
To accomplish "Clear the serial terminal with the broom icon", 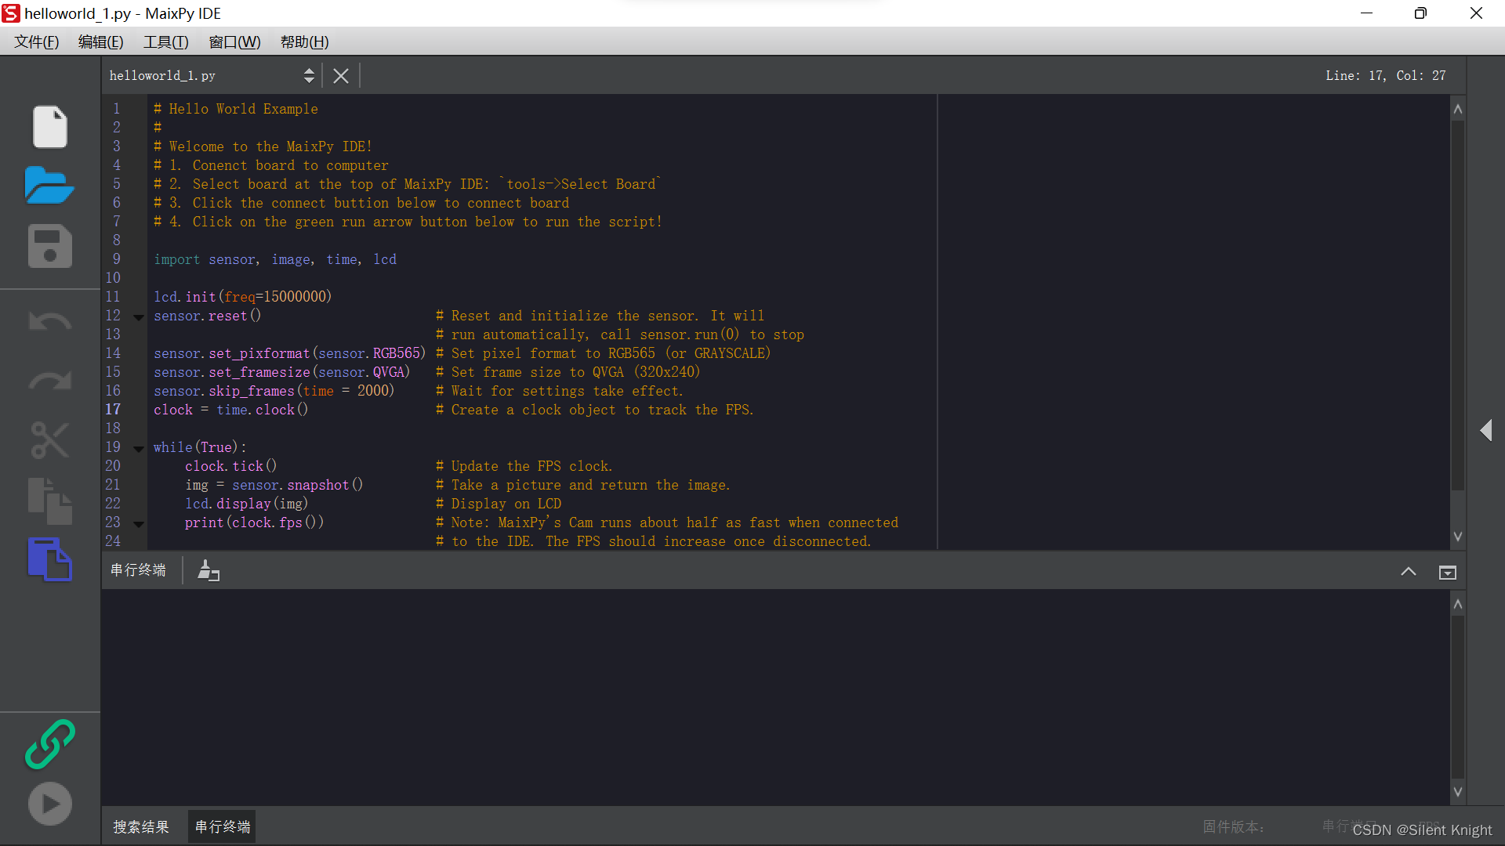I will click(208, 571).
